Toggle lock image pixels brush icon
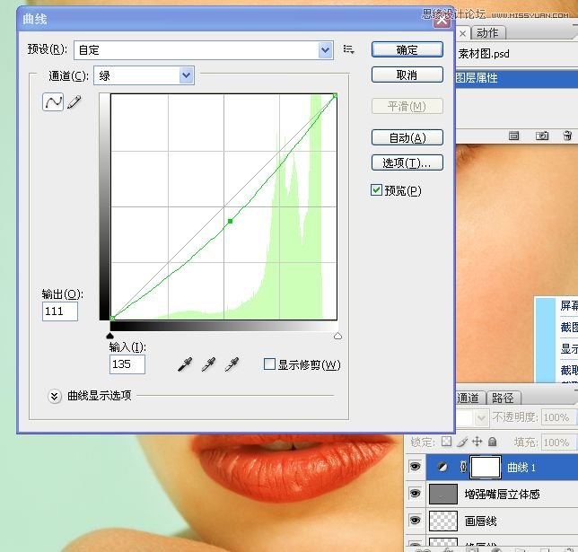Image resolution: width=578 pixels, height=552 pixels. click(462, 442)
